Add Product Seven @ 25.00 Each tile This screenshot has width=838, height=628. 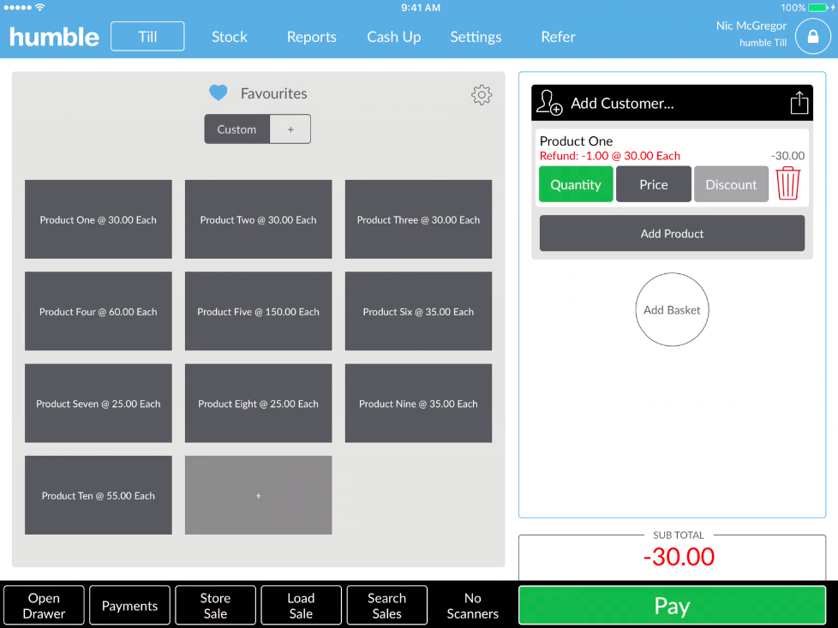(x=99, y=403)
